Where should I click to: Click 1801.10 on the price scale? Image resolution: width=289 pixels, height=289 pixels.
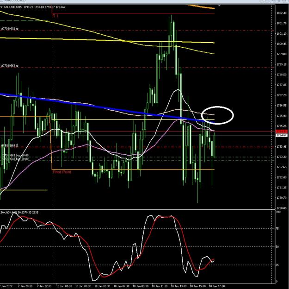coord(281,34)
